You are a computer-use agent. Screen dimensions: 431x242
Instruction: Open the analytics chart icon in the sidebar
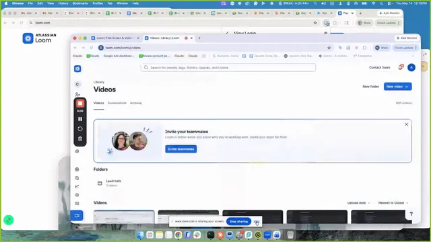pyautogui.click(x=77, y=186)
